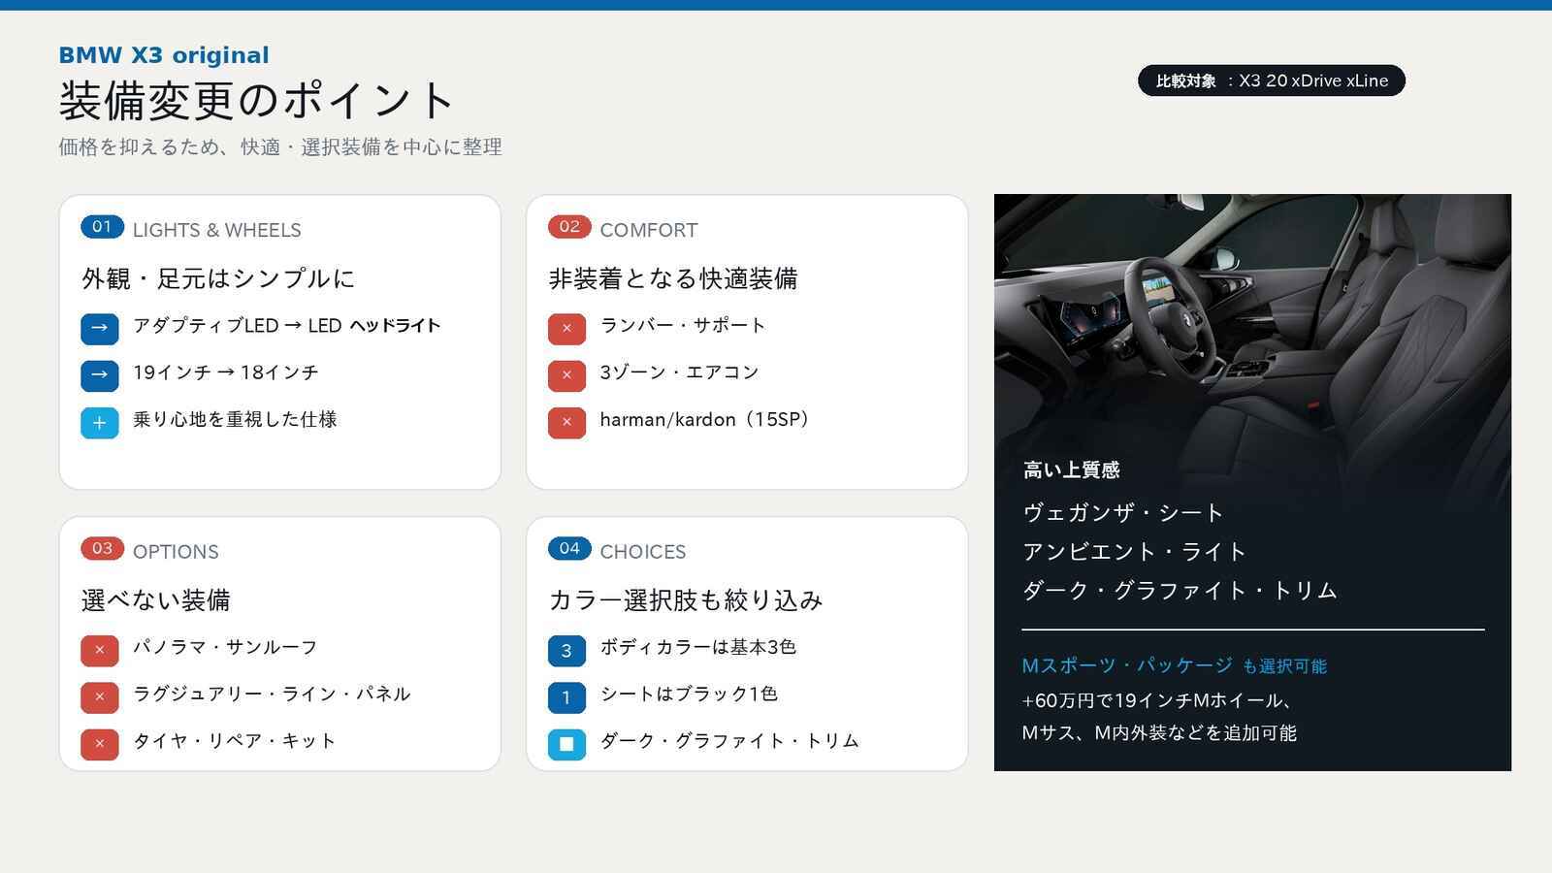Click the arrow icon beside 19インチ → 18インチ
1552x873 pixels.
[100, 375]
